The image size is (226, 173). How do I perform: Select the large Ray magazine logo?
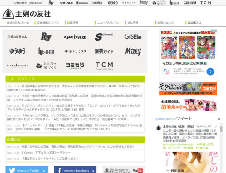point(46,37)
